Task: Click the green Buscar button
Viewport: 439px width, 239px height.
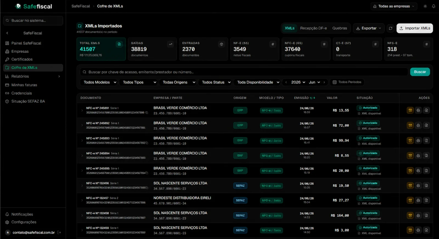Action: tap(420, 72)
